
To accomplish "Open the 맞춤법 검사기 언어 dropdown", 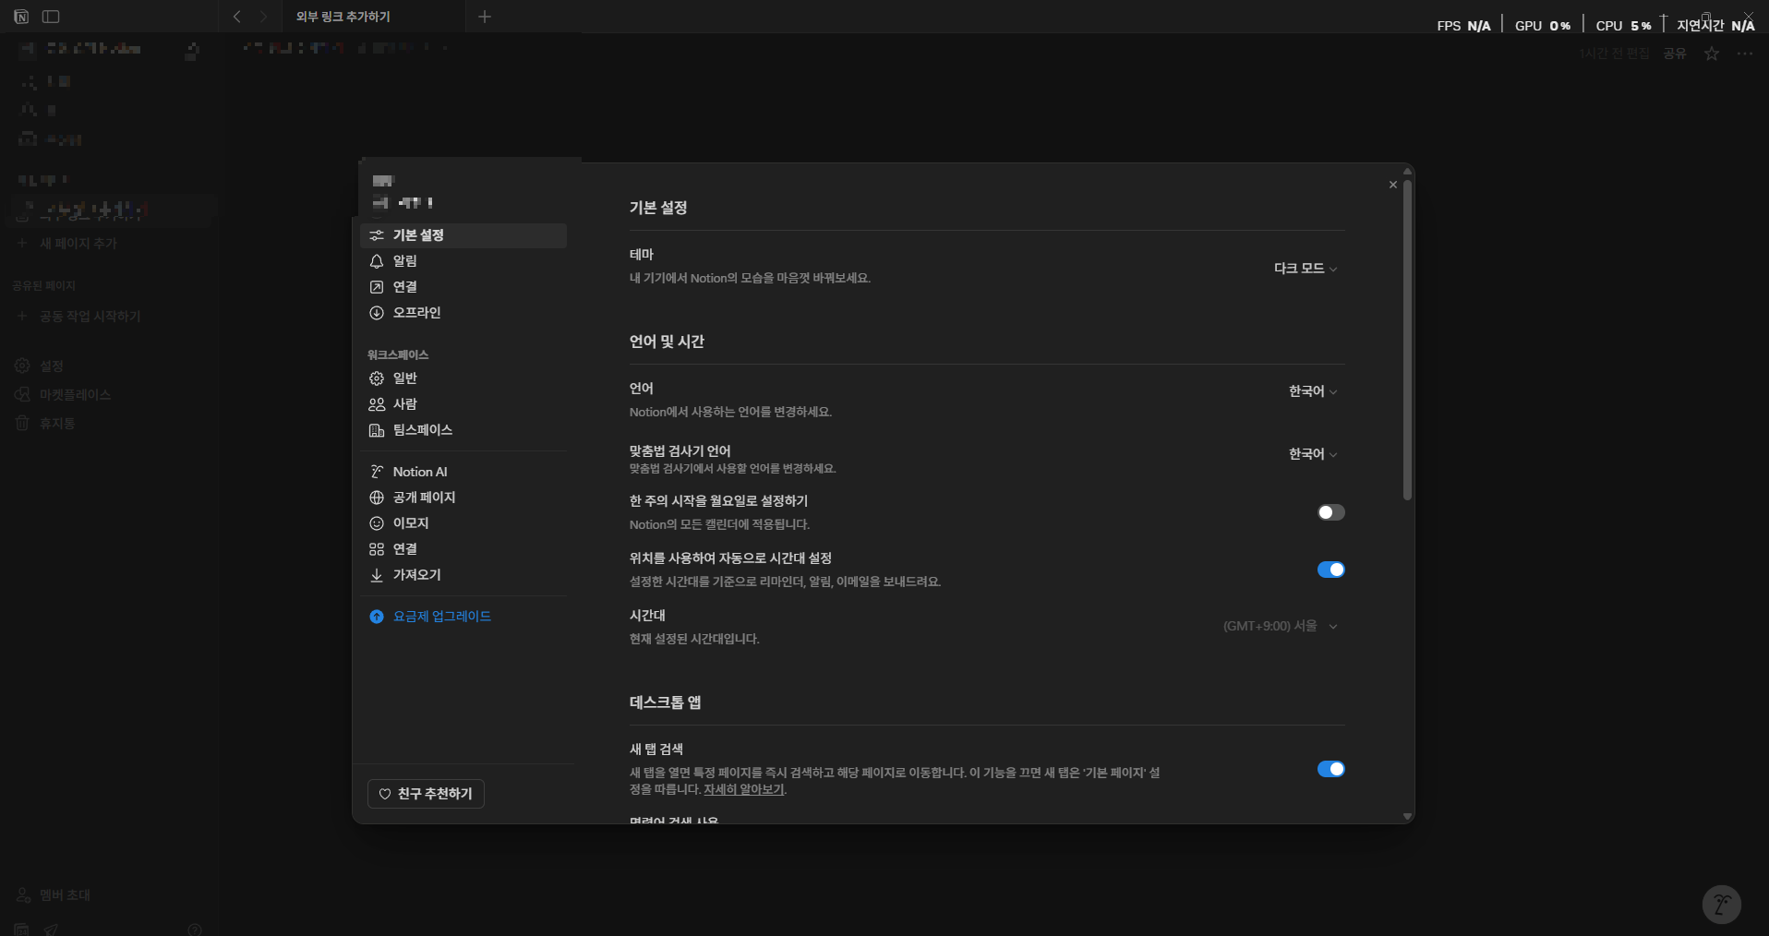I will pos(1313,454).
